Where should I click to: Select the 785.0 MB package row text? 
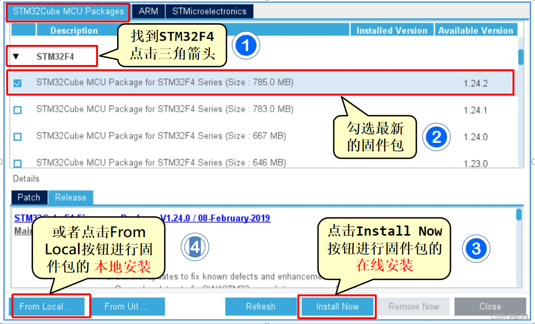coord(165,82)
